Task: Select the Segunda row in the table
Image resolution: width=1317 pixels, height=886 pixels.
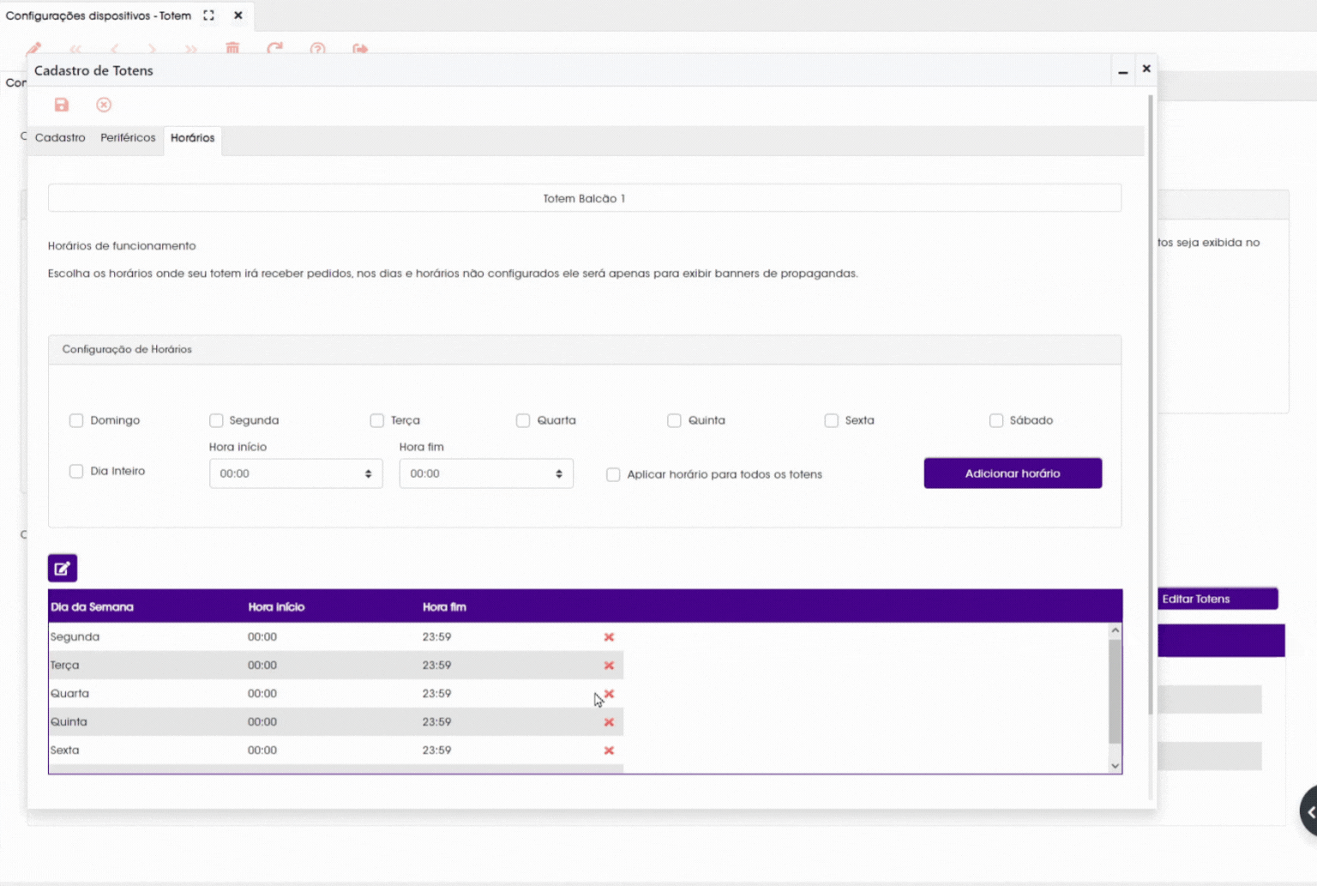Action: [x=336, y=636]
